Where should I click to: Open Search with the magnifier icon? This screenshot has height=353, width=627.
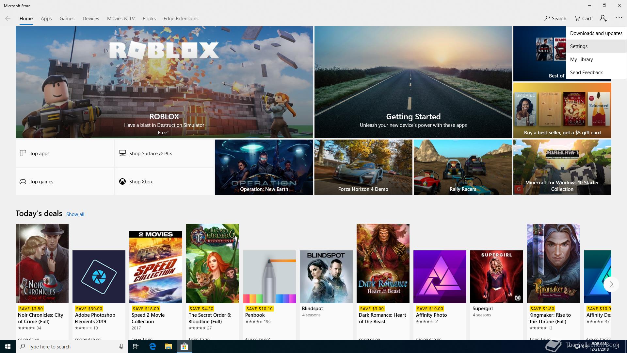(x=555, y=18)
